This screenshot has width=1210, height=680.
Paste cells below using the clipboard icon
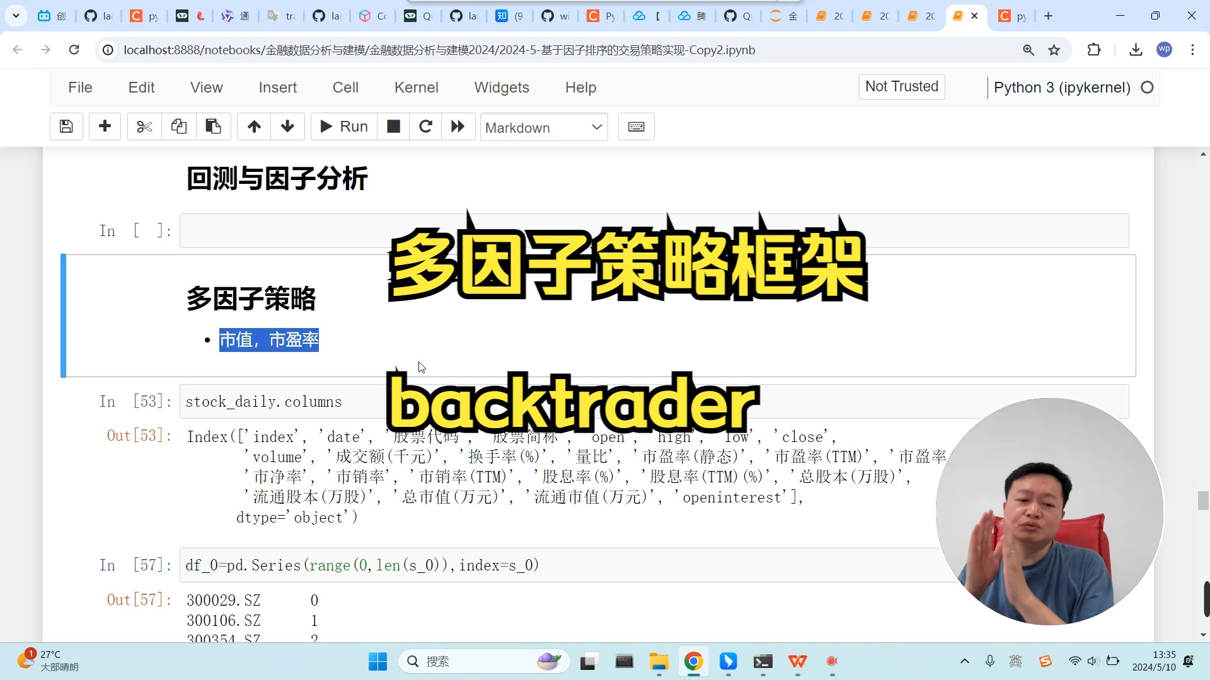213,127
